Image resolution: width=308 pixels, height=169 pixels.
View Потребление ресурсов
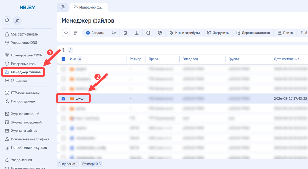(x=29, y=147)
